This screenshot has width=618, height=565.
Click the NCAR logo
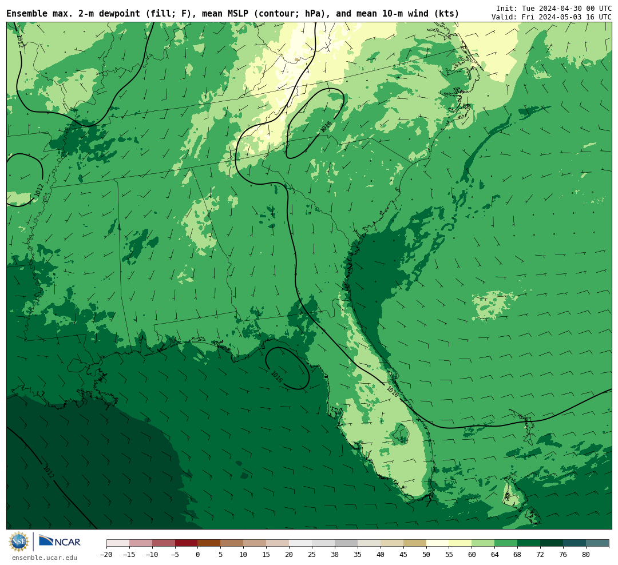[60, 541]
